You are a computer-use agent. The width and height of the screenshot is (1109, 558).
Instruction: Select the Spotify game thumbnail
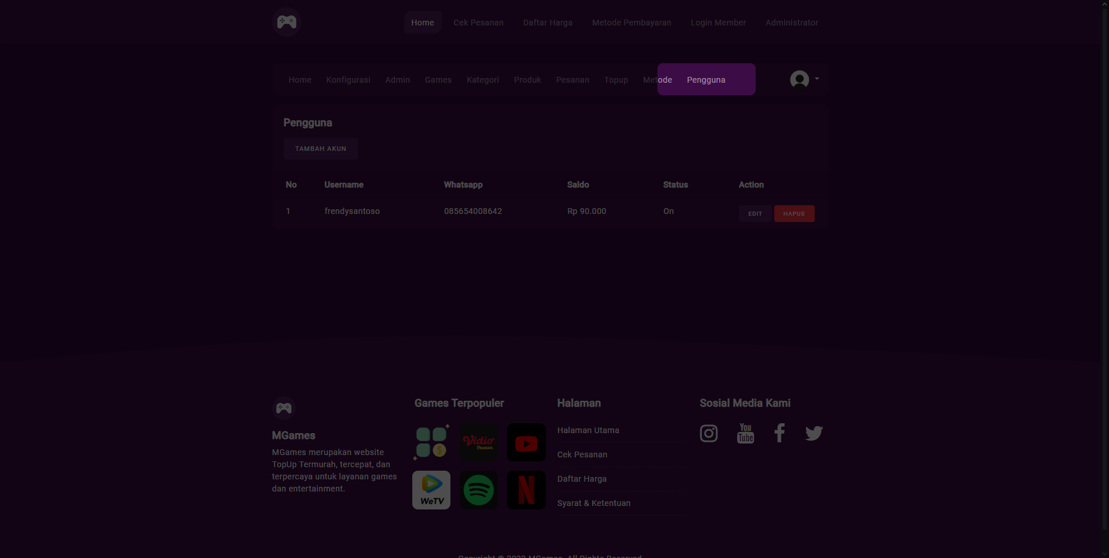click(x=479, y=490)
